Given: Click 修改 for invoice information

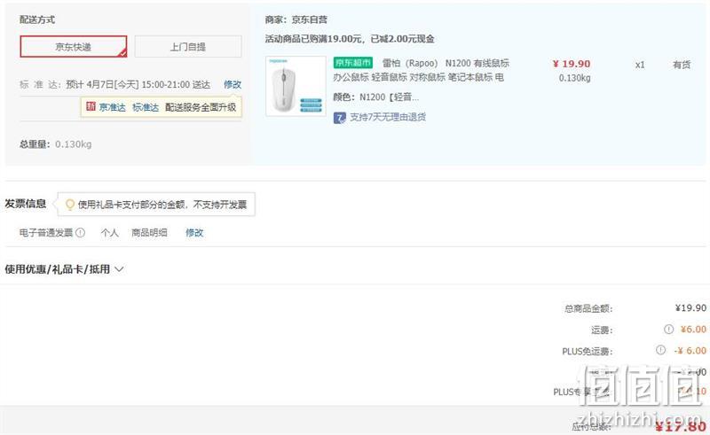Looking at the screenshot, I should click(x=194, y=232).
